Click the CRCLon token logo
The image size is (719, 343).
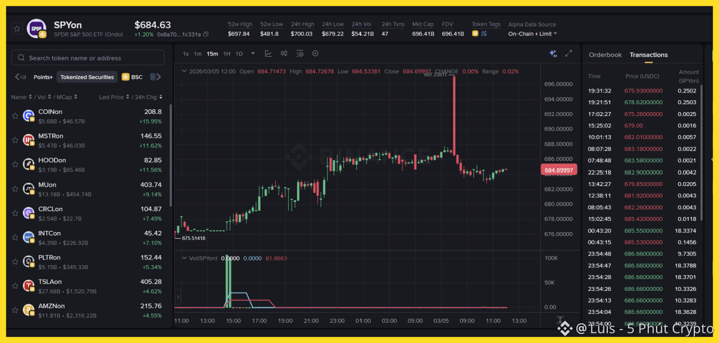coord(29,213)
